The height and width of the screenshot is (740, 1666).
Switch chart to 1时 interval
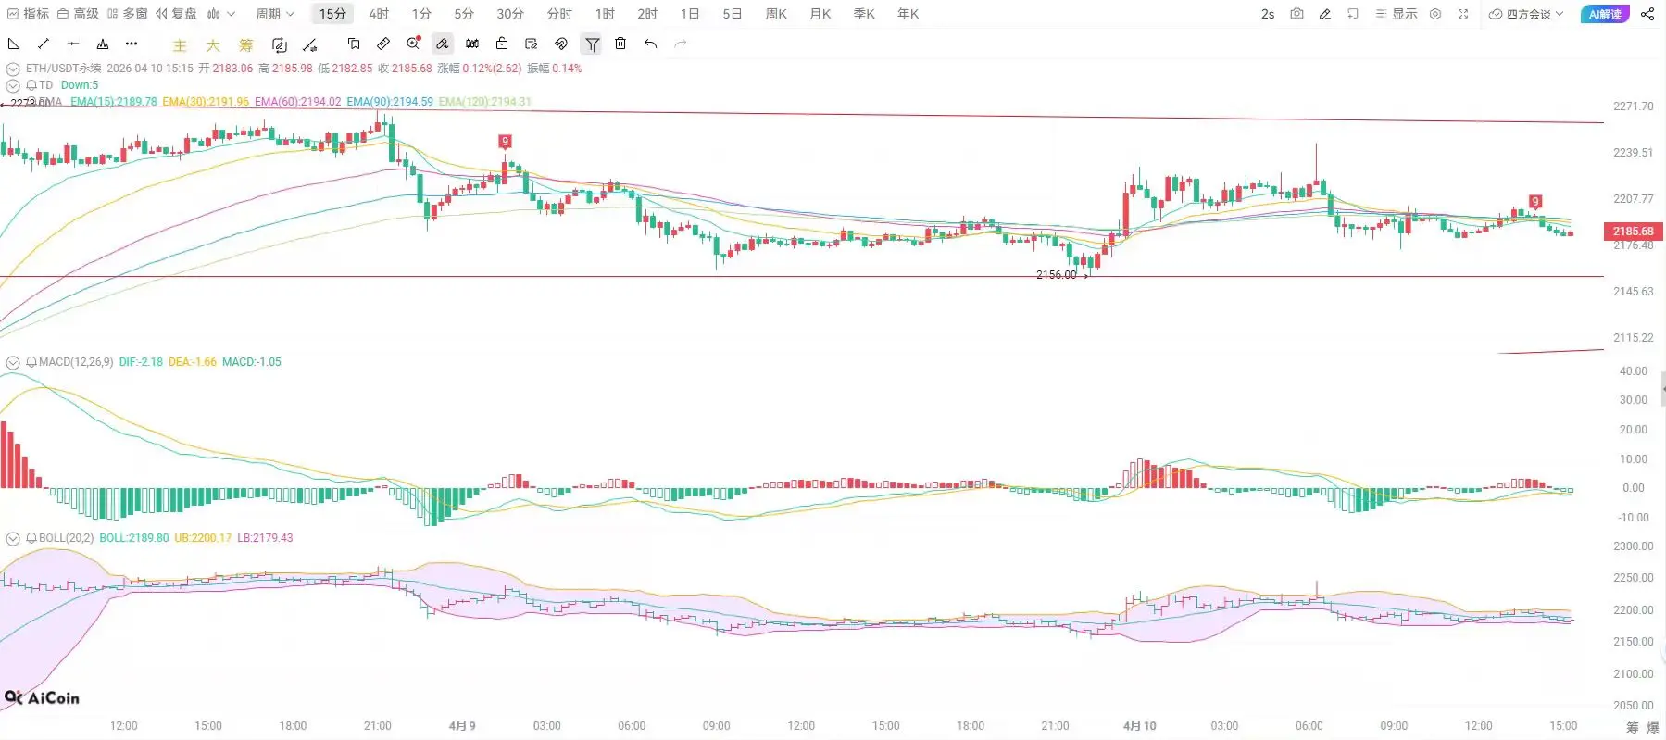pos(605,14)
